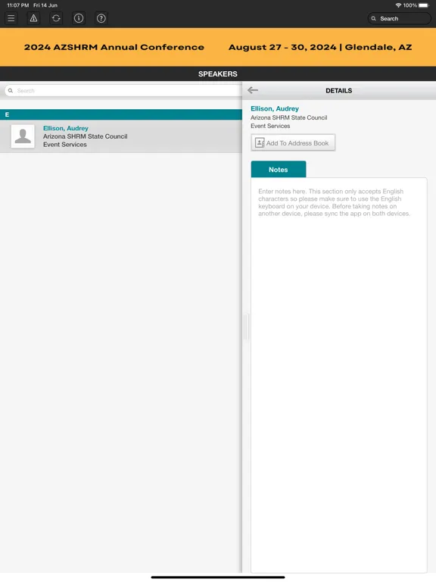The image size is (436, 582).
Task: Tap the alert triangle icon
Action: tap(34, 18)
